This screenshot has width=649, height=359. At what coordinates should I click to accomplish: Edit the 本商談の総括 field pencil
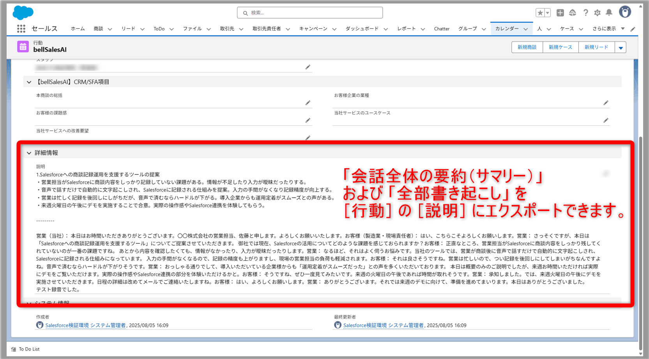tap(308, 103)
